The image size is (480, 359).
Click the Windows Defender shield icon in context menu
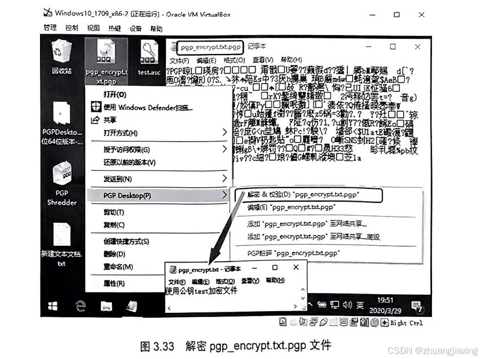[x=96, y=107]
